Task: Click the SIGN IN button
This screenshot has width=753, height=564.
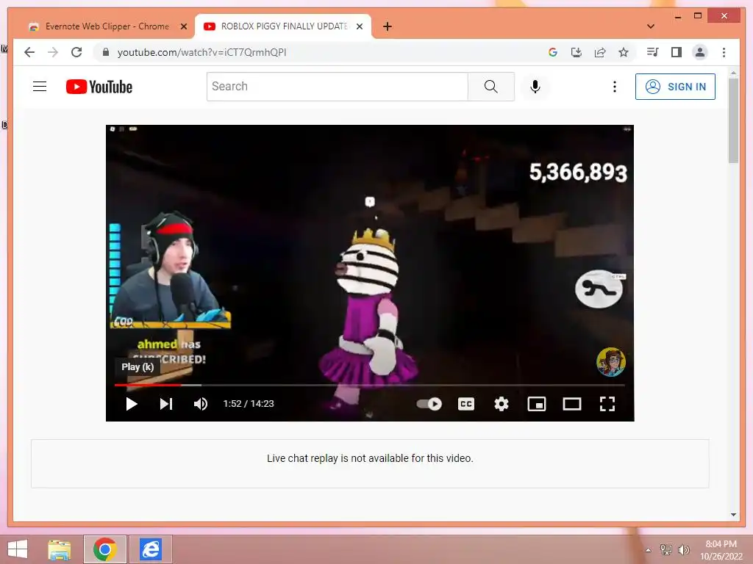Action: pyautogui.click(x=675, y=87)
